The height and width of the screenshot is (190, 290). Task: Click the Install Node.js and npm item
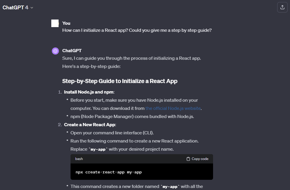[x=89, y=92]
